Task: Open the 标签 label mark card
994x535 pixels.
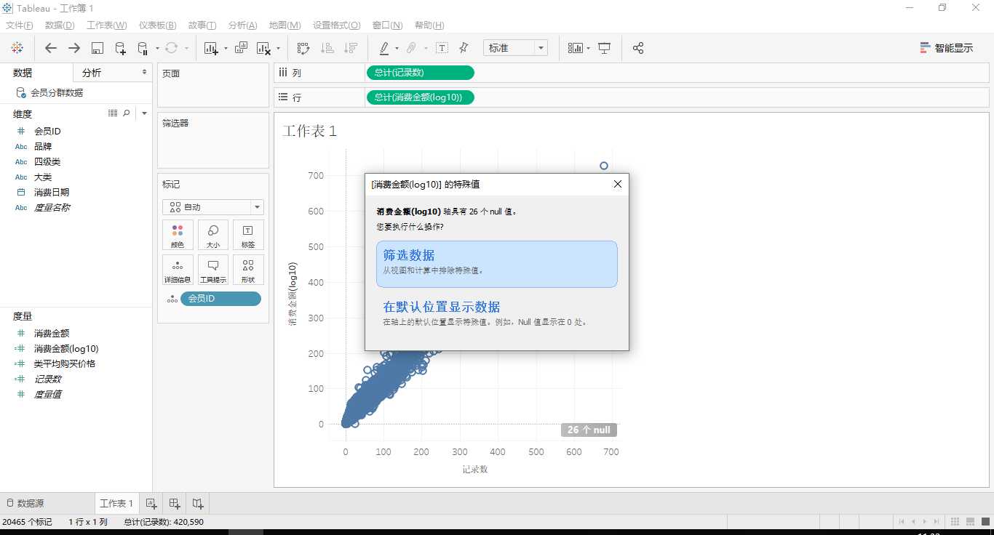Action: pyautogui.click(x=248, y=235)
